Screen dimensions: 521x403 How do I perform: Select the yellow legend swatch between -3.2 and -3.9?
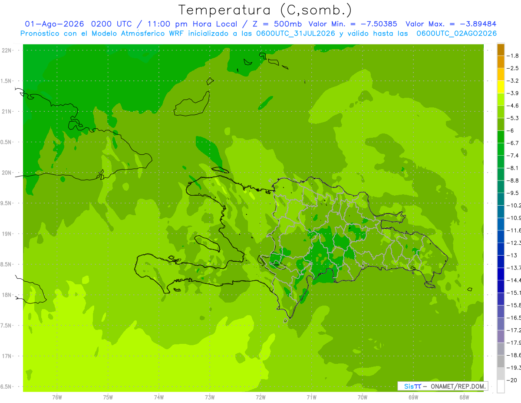click(x=501, y=87)
